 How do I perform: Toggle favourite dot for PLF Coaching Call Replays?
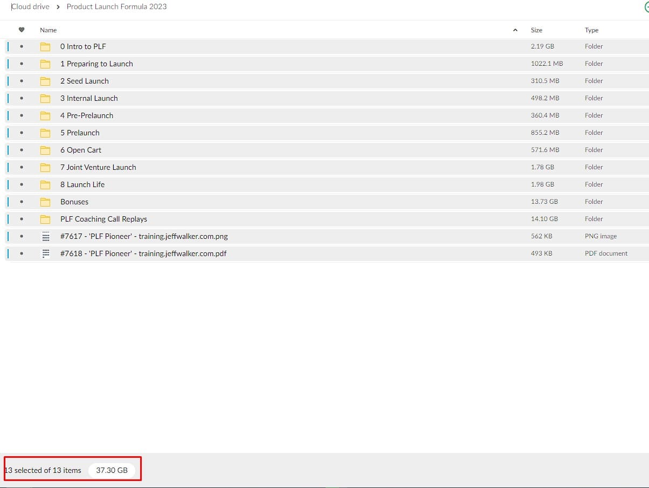pyautogui.click(x=22, y=219)
